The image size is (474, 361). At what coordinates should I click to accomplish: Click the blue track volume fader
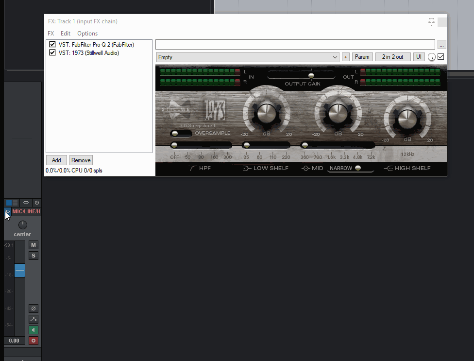19,270
